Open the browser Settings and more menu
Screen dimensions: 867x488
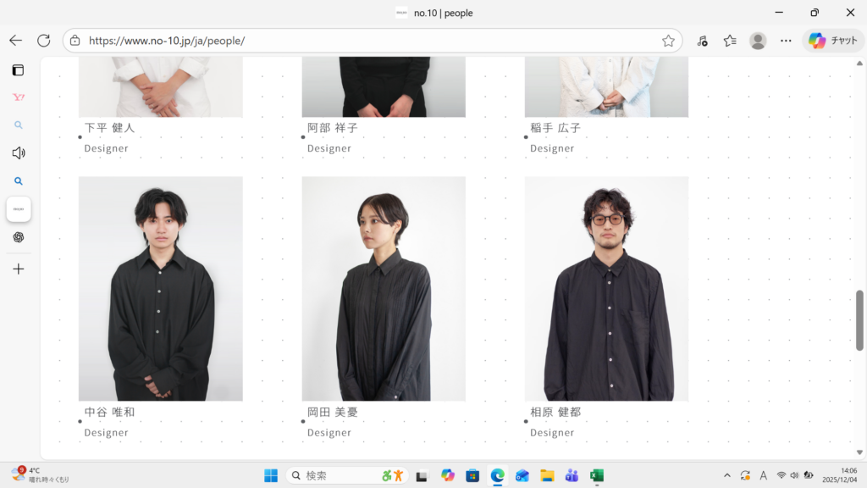click(x=786, y=41)
